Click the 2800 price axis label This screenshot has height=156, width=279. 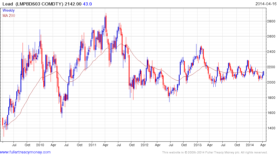pos(271,21)
